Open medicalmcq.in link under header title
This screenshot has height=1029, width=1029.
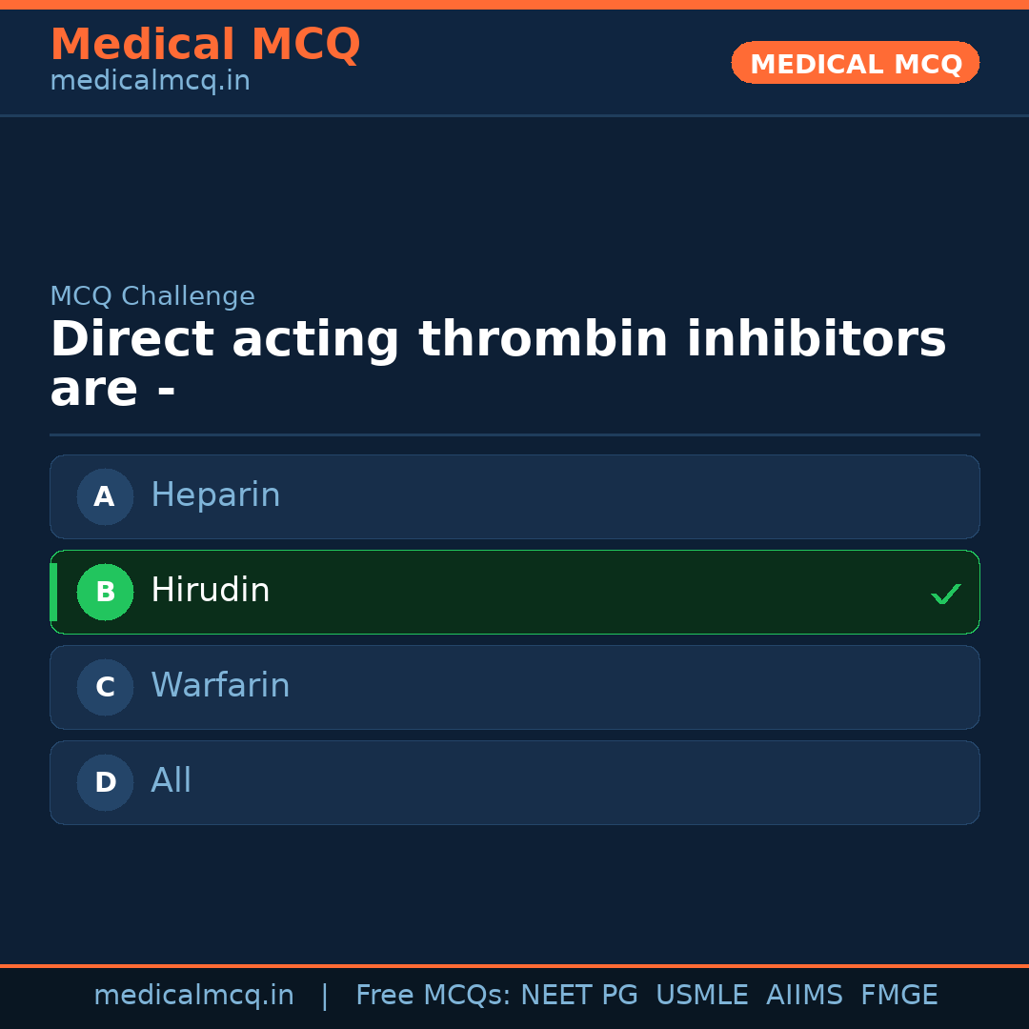(150, 82)
